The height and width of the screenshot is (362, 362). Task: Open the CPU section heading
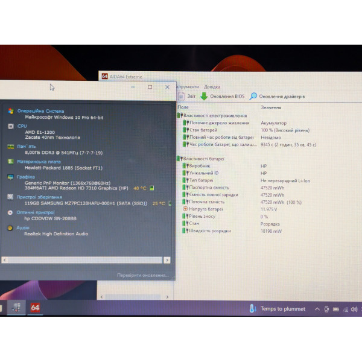(x=22, y=126)
